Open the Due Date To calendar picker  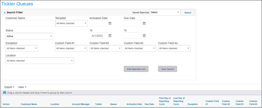click(x=144, y=36)
